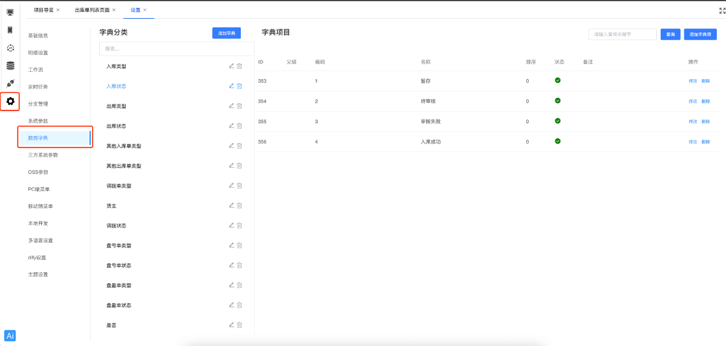Select the 设置 tab
The image size is (726, 346).
(136, 10)
